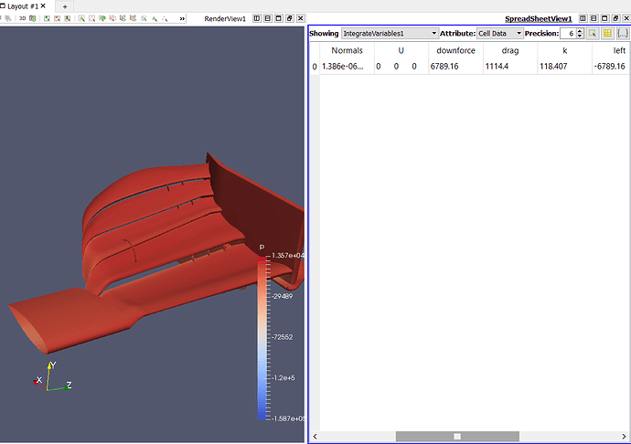
Task: Sort by the downforce column header
Action: 455,50
